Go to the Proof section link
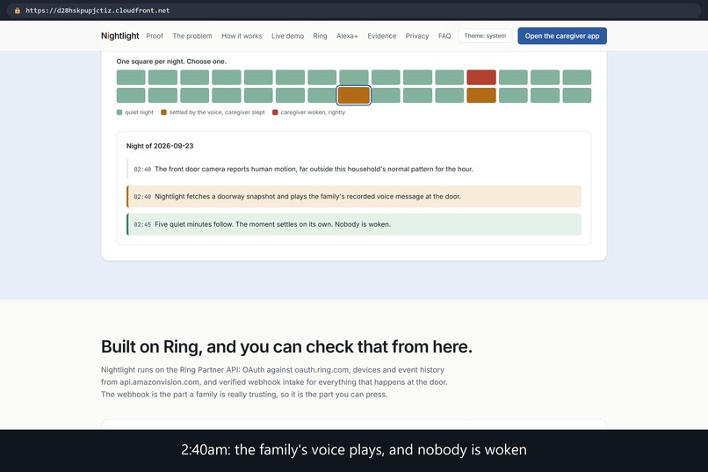 coord(155,36)
